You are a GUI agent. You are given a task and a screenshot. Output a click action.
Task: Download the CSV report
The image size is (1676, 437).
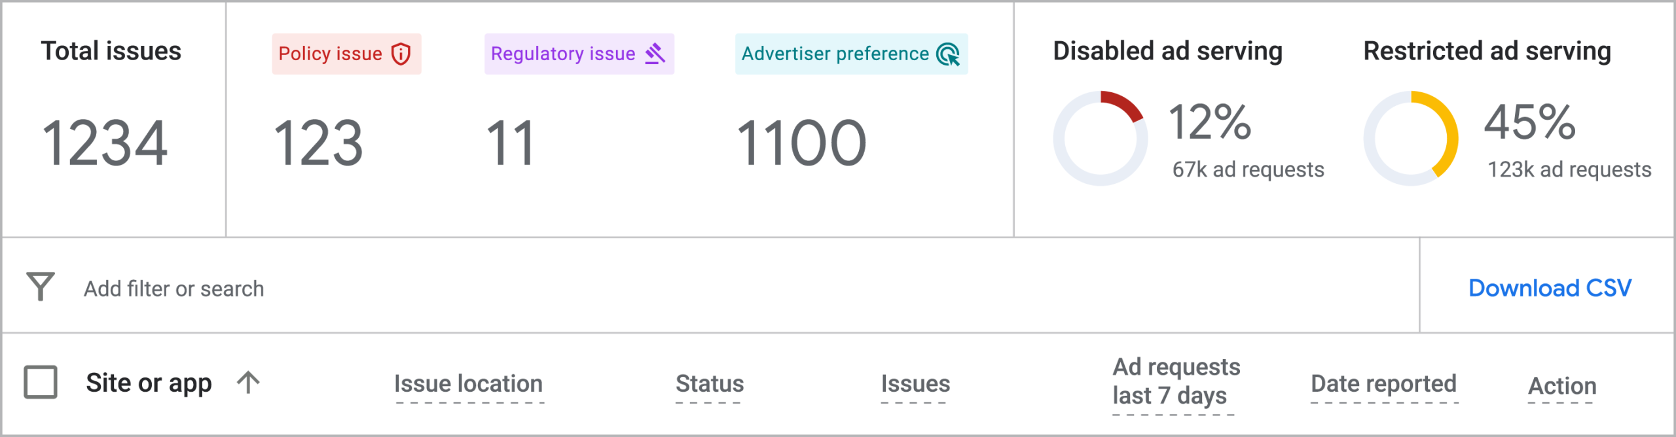coord(1550,288)
